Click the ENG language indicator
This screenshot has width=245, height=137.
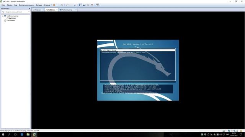227,134
